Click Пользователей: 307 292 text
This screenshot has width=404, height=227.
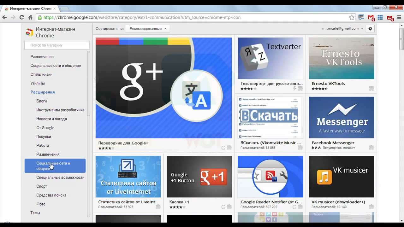click(259, 207)
